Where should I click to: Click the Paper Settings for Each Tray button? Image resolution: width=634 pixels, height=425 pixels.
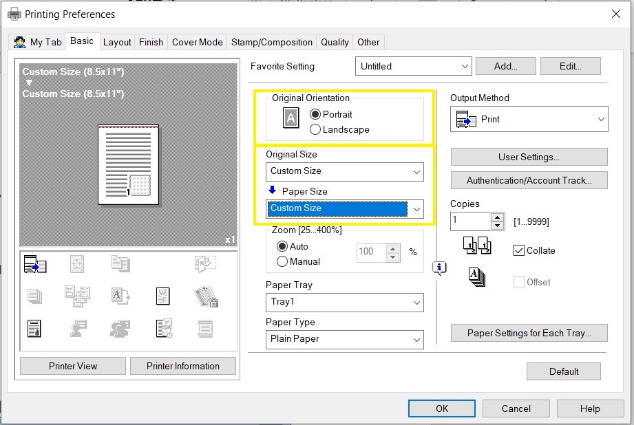pyautogui.click(x=529, y=333)
